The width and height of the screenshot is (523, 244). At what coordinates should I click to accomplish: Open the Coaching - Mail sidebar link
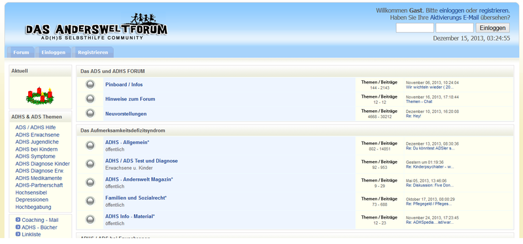[40, 220]
